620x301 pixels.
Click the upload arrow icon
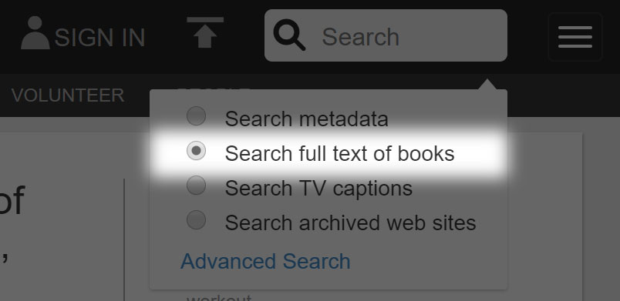click(x=205, y=32)
